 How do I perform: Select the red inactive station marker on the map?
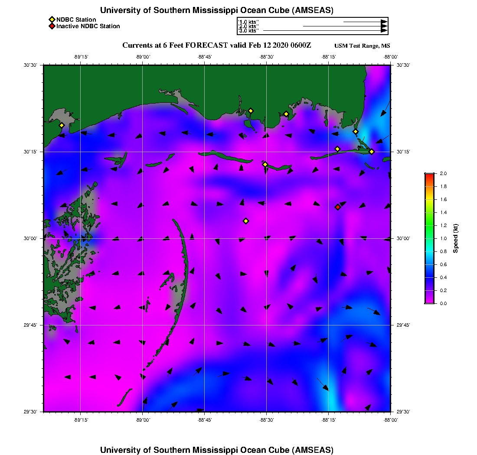[x=338, y=207]
